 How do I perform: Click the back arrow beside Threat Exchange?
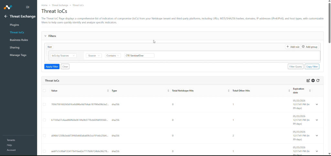[x=6, y=16]
